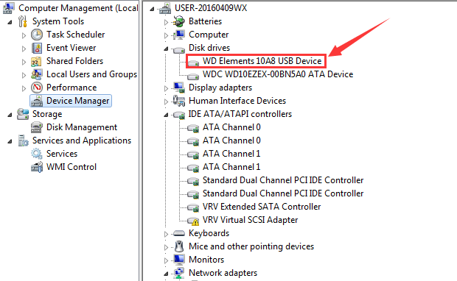Image resolution: width=457 pixels, height=281 pixels.
Task: Expand the Local Users and Groups node
Action: point(24,75)
